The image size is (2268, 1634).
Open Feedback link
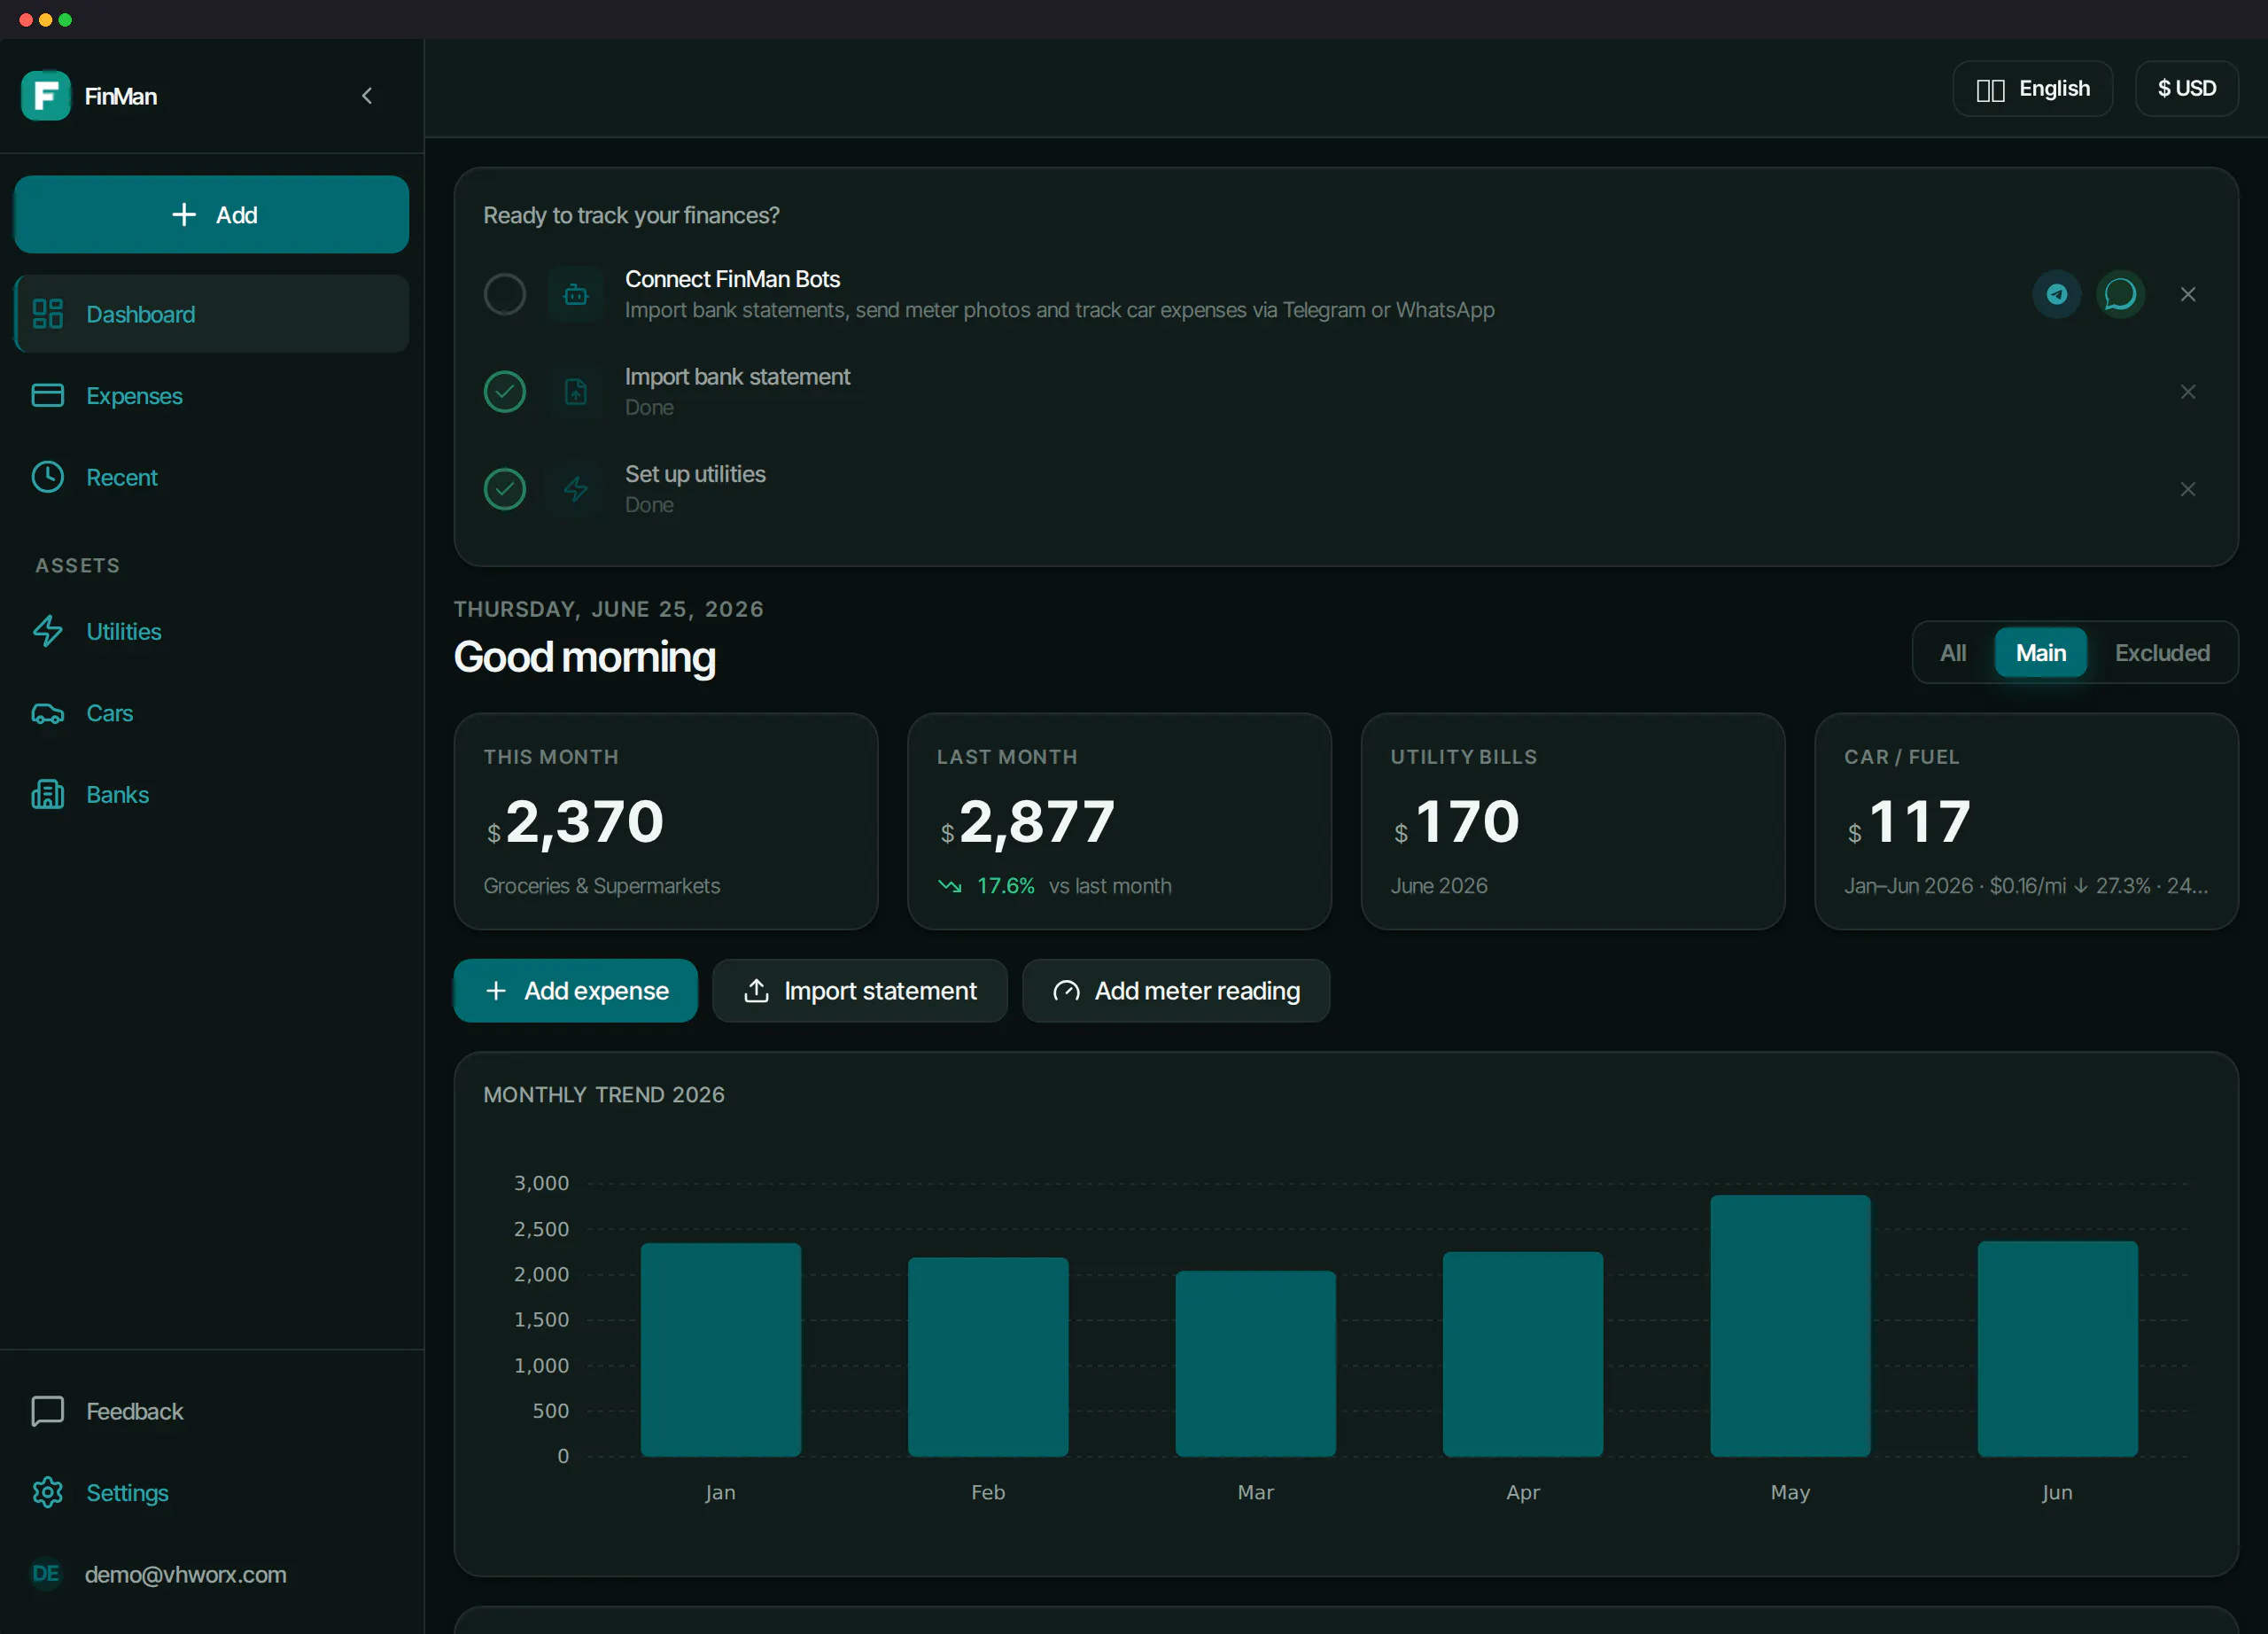click(212, 1411)
